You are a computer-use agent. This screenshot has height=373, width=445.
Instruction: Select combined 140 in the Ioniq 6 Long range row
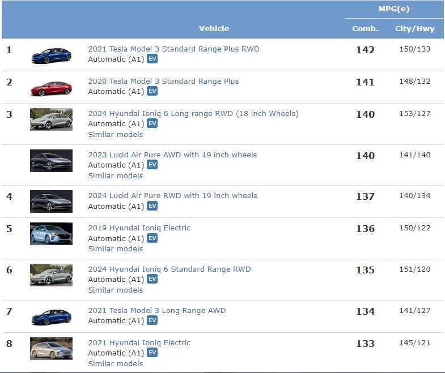click(x=365, y=114)
